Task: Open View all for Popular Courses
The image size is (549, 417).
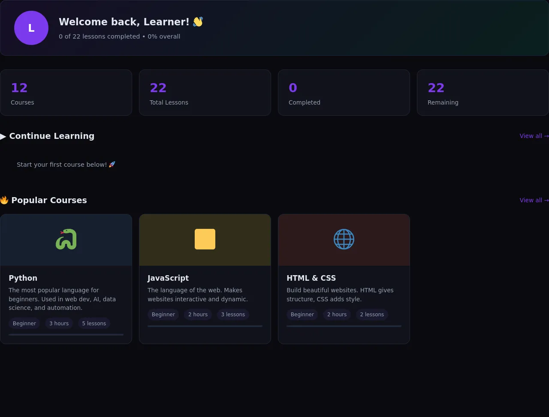Action: point(534,200)
